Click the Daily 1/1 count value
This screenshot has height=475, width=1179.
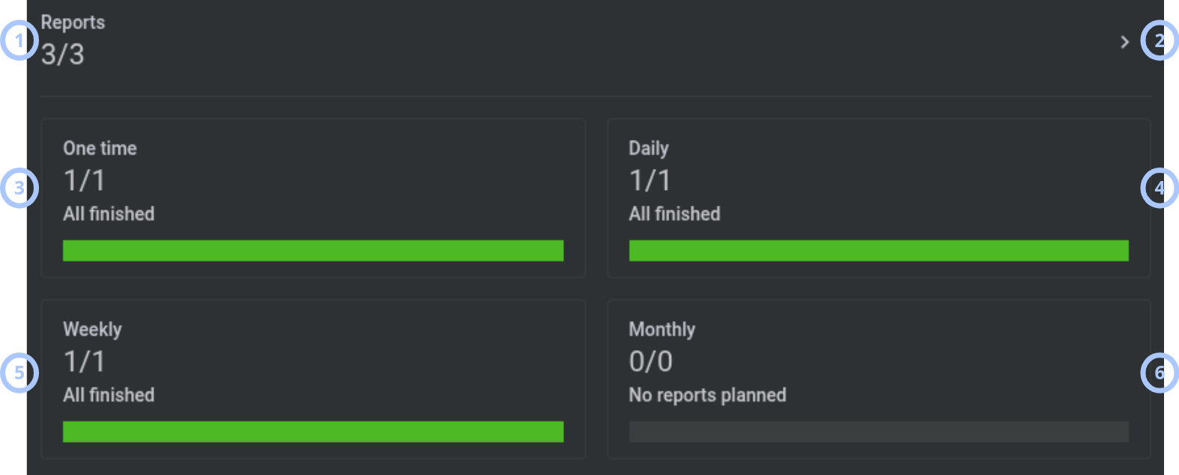[x=649, y=180]
